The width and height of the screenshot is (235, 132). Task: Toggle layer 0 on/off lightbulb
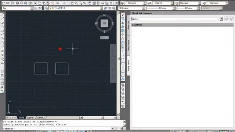pos(50,8)
